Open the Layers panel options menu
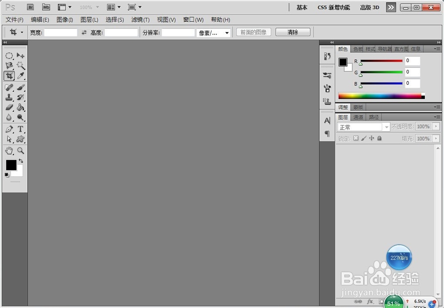This screenshot has height=308, width=444. coord(437,117)
